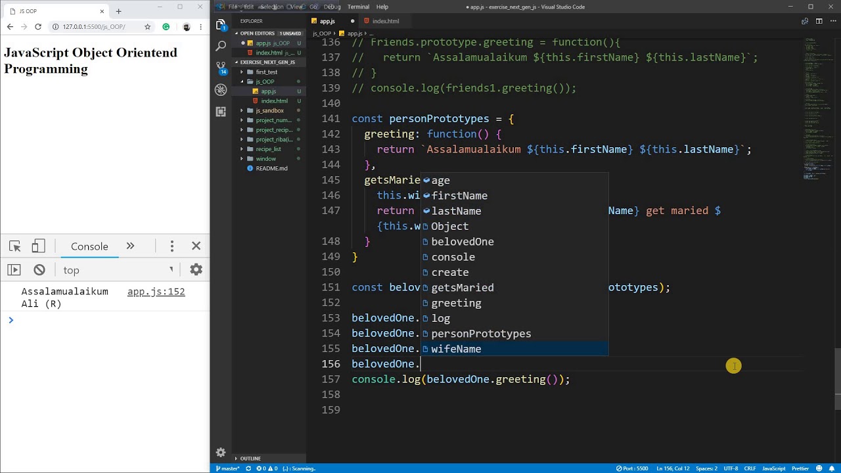Click the js_OOP breadcrumb above the editor
This screenshot has height=473, width=841.
(x=322, y=34)
